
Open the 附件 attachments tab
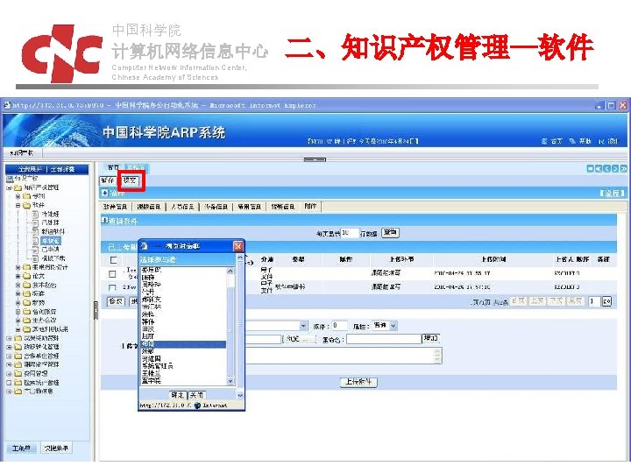pos(310,207)
